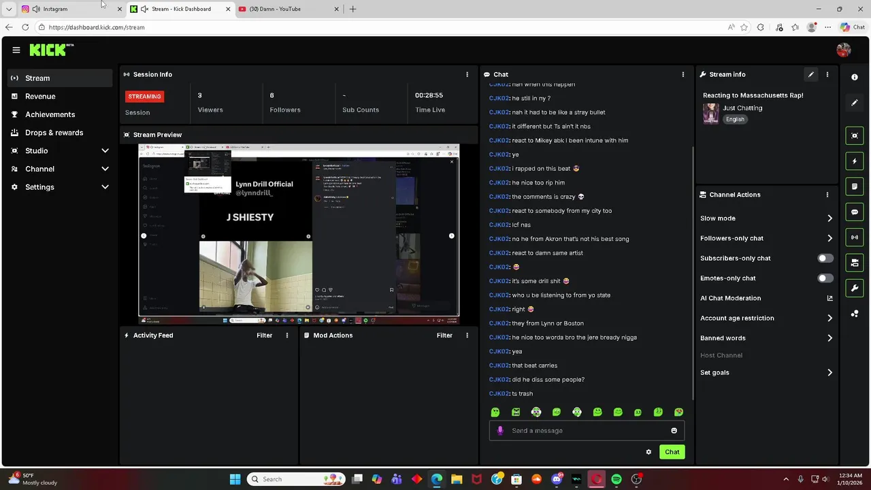This screenshot has width=871, height=490.
Task: Open Session Info three-dot options
Action: pyautogui.click(x=467, y=74)
